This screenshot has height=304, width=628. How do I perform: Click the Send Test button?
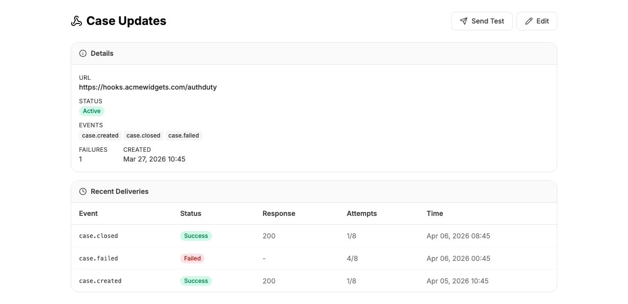(x=482, y=21)
